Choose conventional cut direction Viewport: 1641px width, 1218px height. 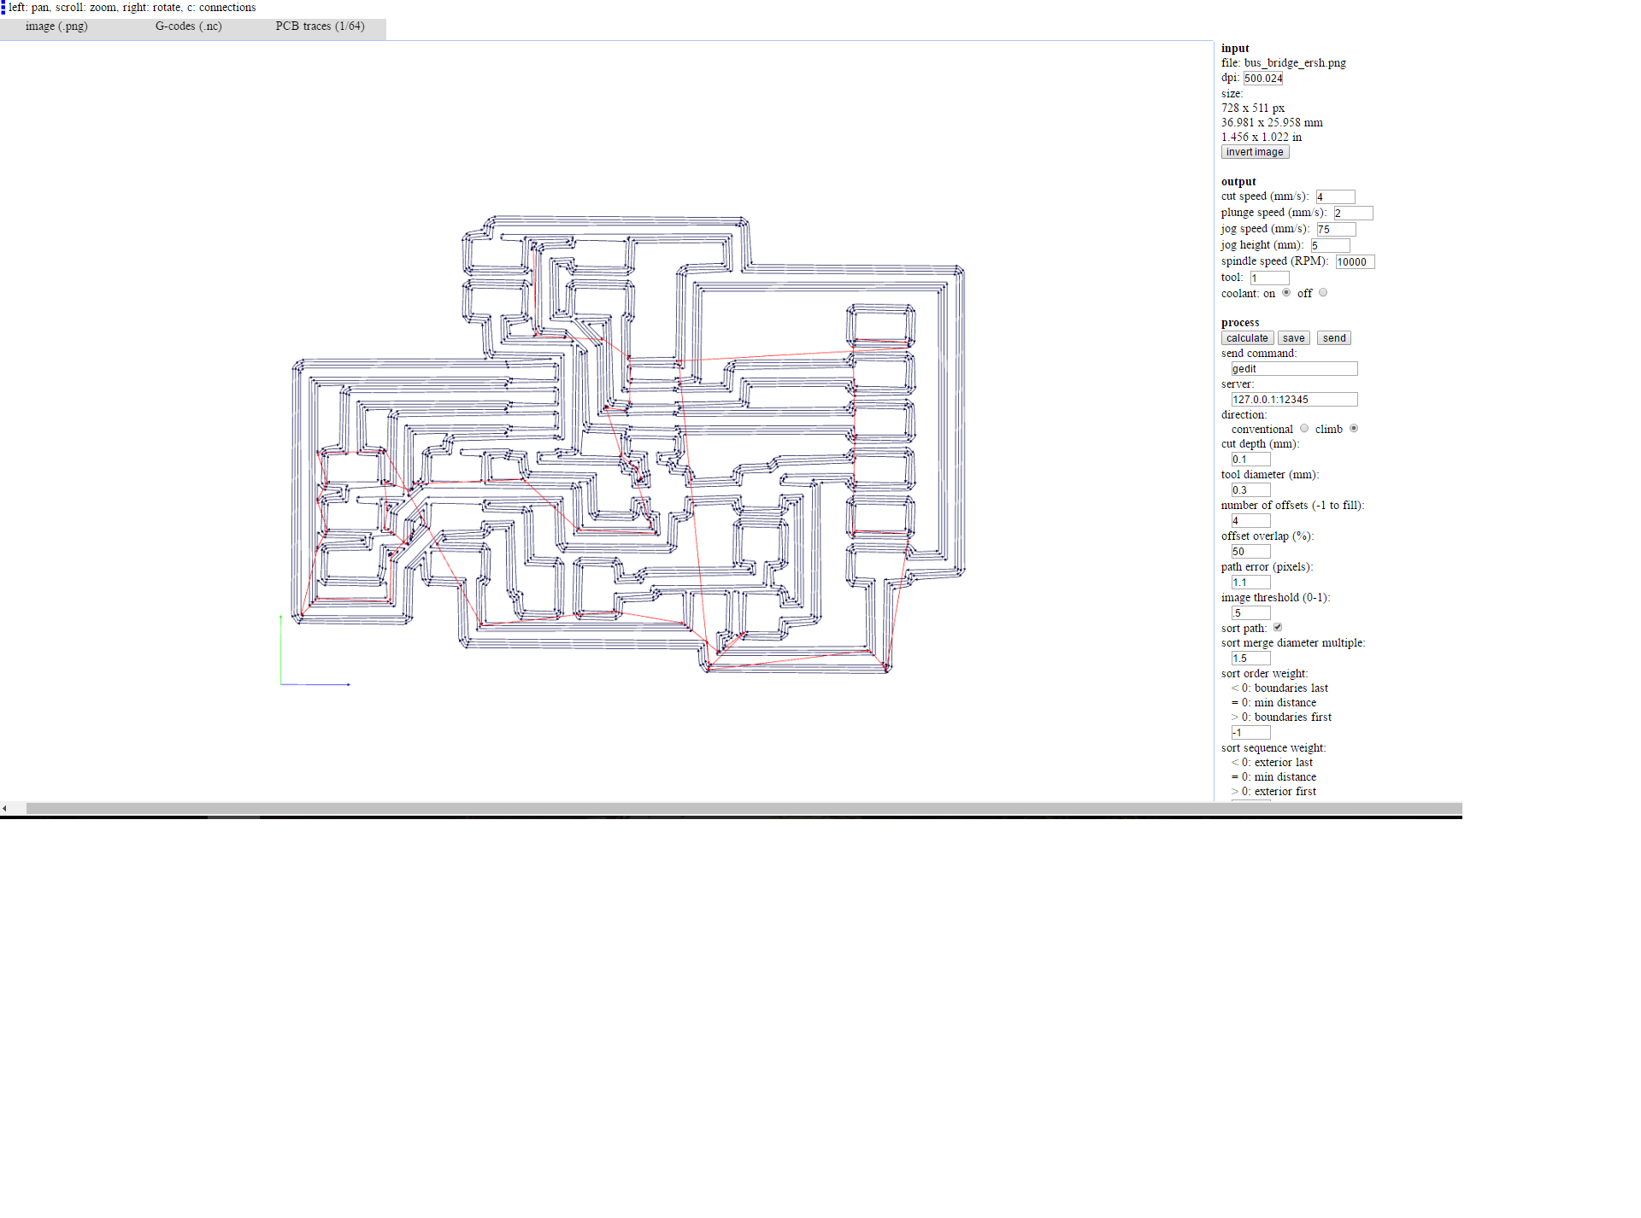tap(1304, 429)
